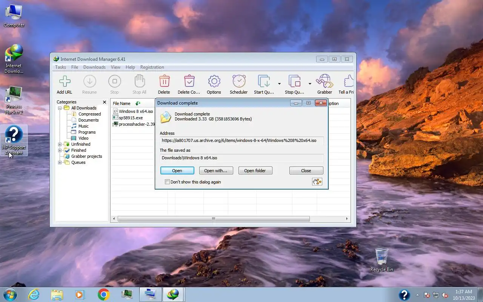The height and width of the screenshot is (302, 483).
Task: Click the Stop toolbar icon
Action: (114, 84)
